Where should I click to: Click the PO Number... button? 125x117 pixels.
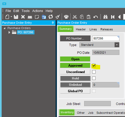pyautogui.click(x=75, y=38)
